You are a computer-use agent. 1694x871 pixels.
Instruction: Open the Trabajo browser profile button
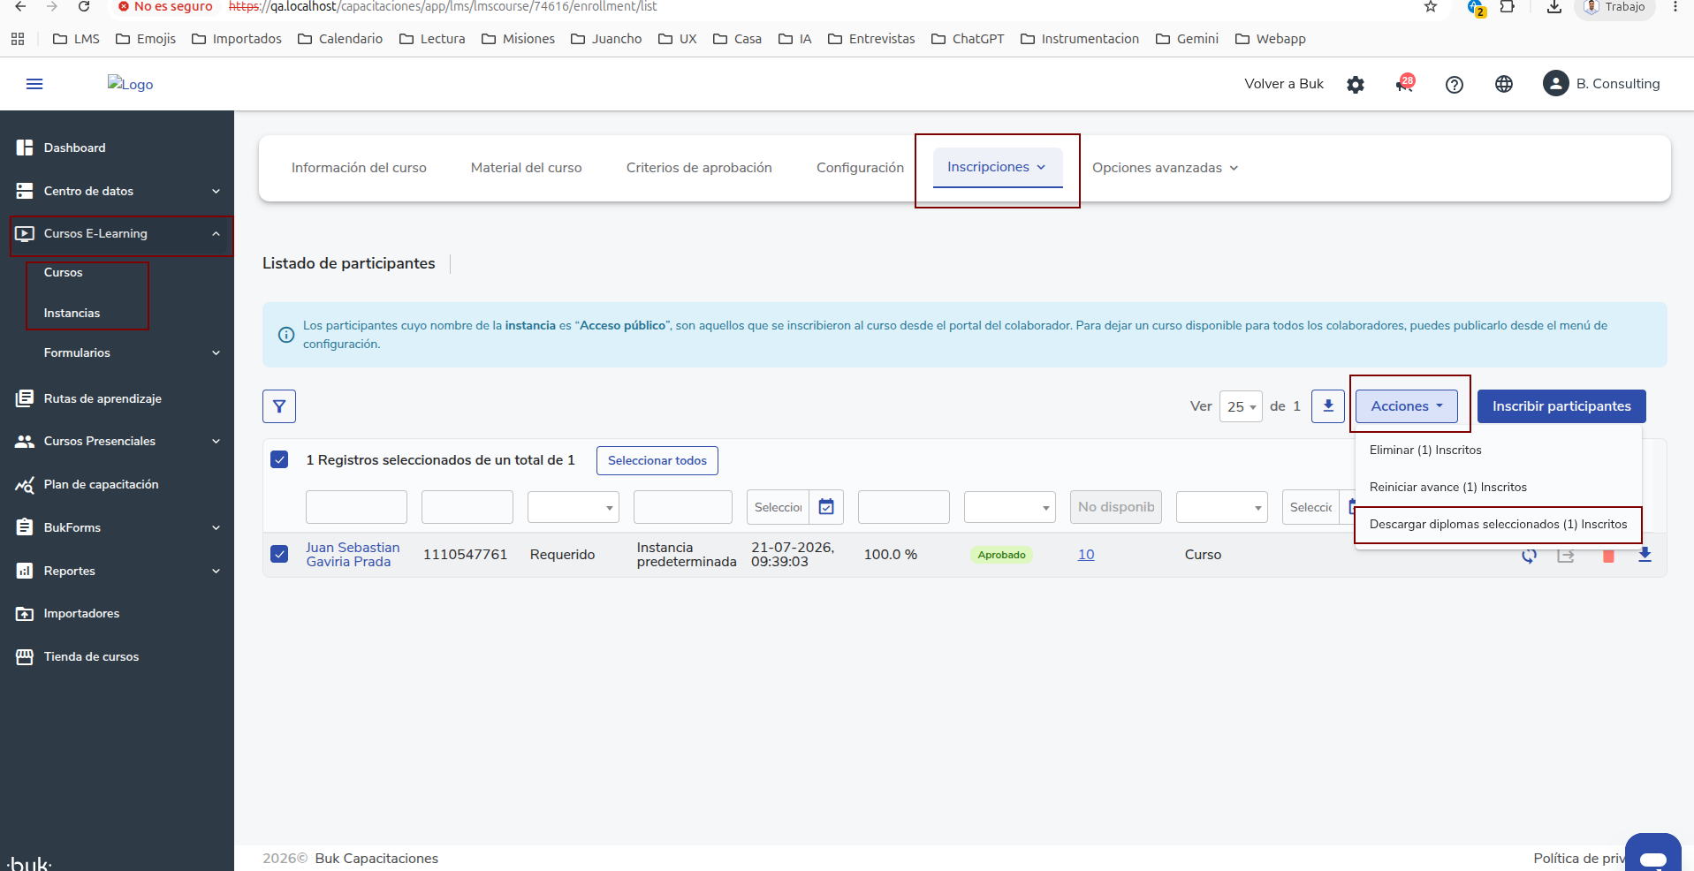[1614, 8]
